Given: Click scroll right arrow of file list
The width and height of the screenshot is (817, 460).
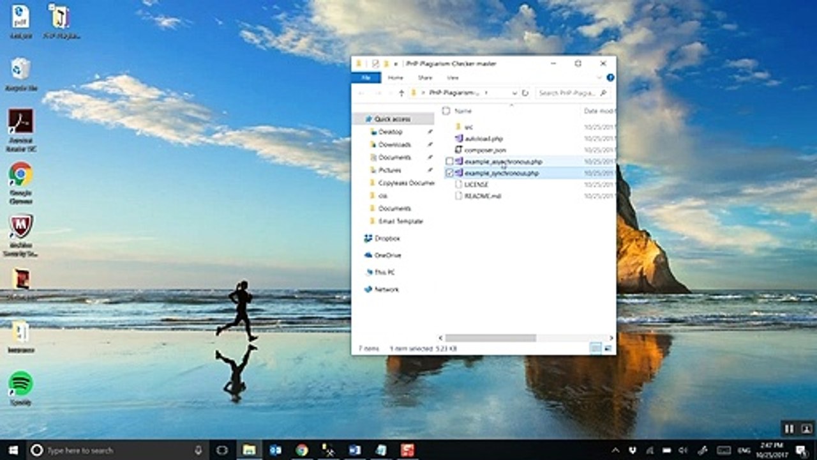Looking at the screenshot, I should [611, 337].
